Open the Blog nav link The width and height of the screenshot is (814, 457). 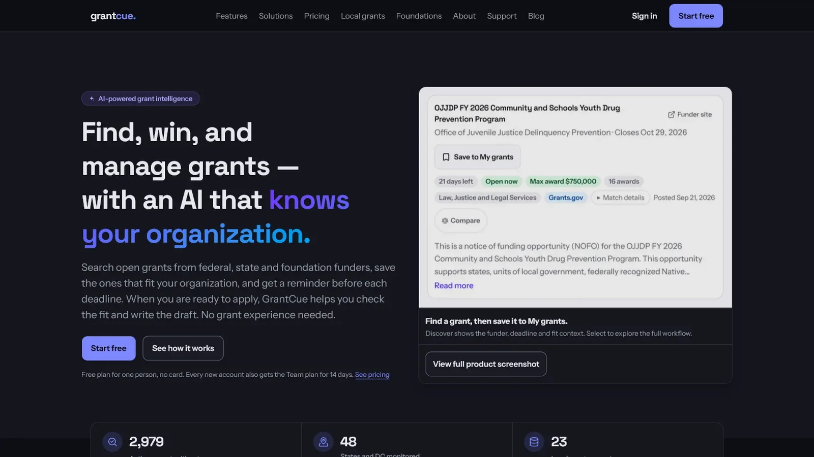coord(536,16)
